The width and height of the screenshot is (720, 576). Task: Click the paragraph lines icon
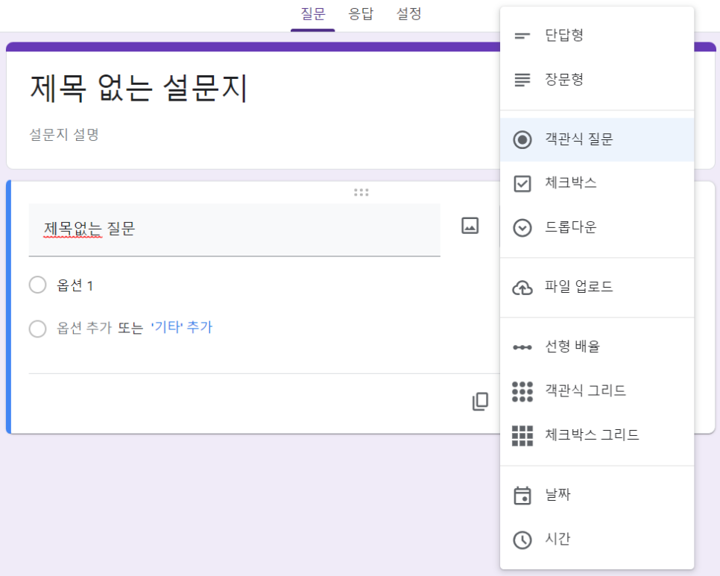(522, 80)
